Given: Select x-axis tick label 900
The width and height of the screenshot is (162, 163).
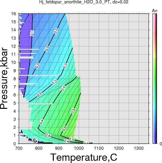Looking at the screenshot, I should click(59, 148).
